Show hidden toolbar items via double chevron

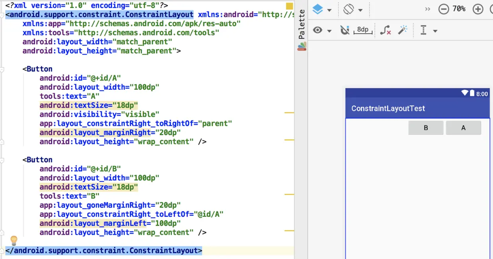428,9
